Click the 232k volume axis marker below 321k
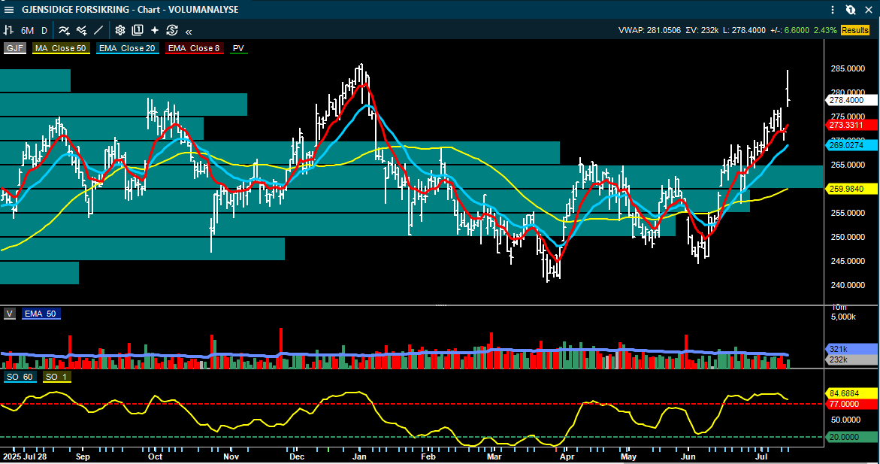 [x=850, y=359]
